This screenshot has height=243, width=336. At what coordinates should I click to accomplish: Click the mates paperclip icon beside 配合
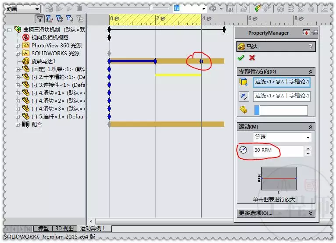click(x=26, y=124)
